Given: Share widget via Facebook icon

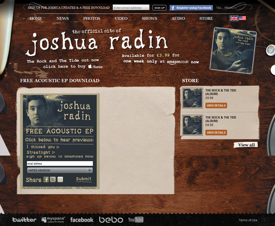Looking at the screenshot, I should click(46, 179).
